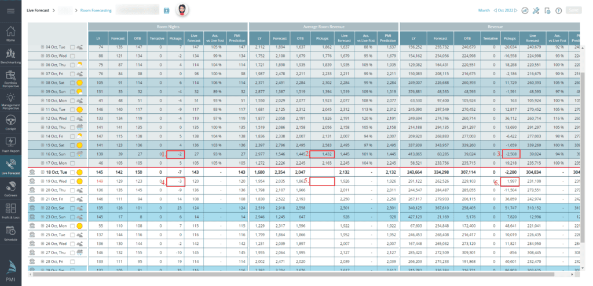Go to next month after Oct 2022
The height and width of the screenshot is (286, 593).
515,10
